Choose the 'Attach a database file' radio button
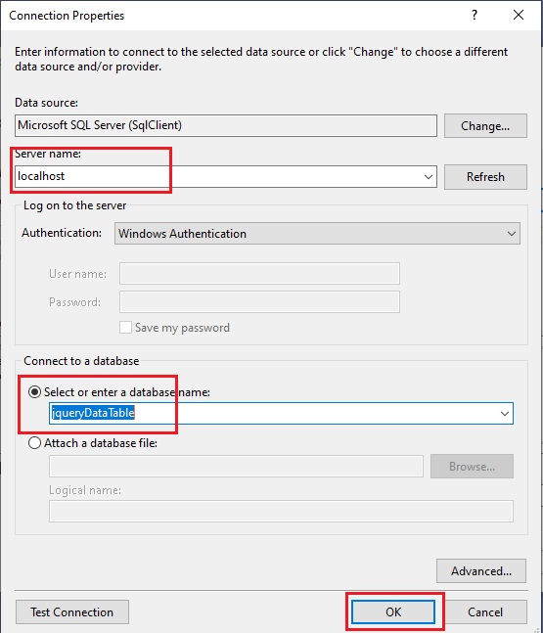The image size is (543, 633). (x=34, y=443)
